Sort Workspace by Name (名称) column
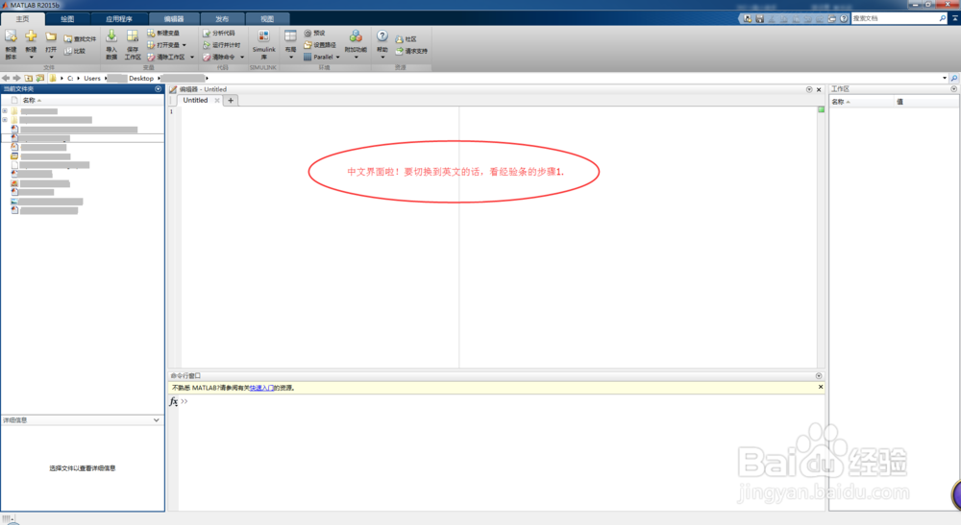The image size is (961, 525). 861,102
